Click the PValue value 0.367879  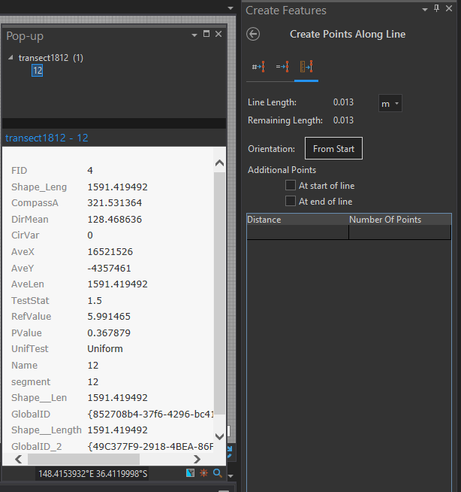109,333
